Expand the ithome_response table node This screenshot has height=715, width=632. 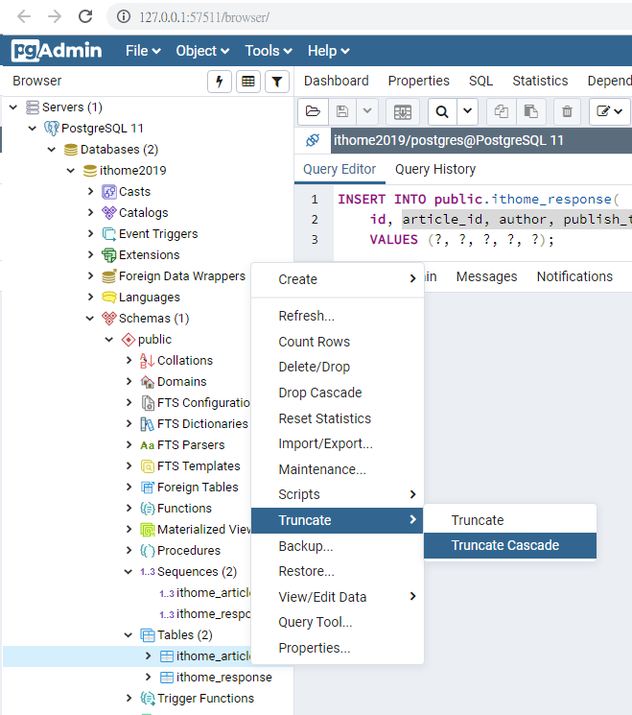pyautogui.click(x=148, y=678)
